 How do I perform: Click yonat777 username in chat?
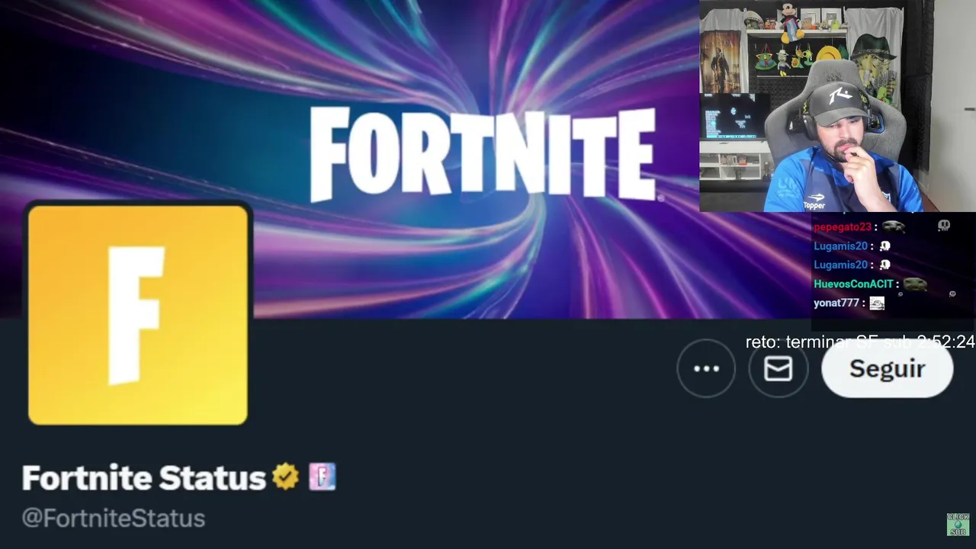coord(836,303)
